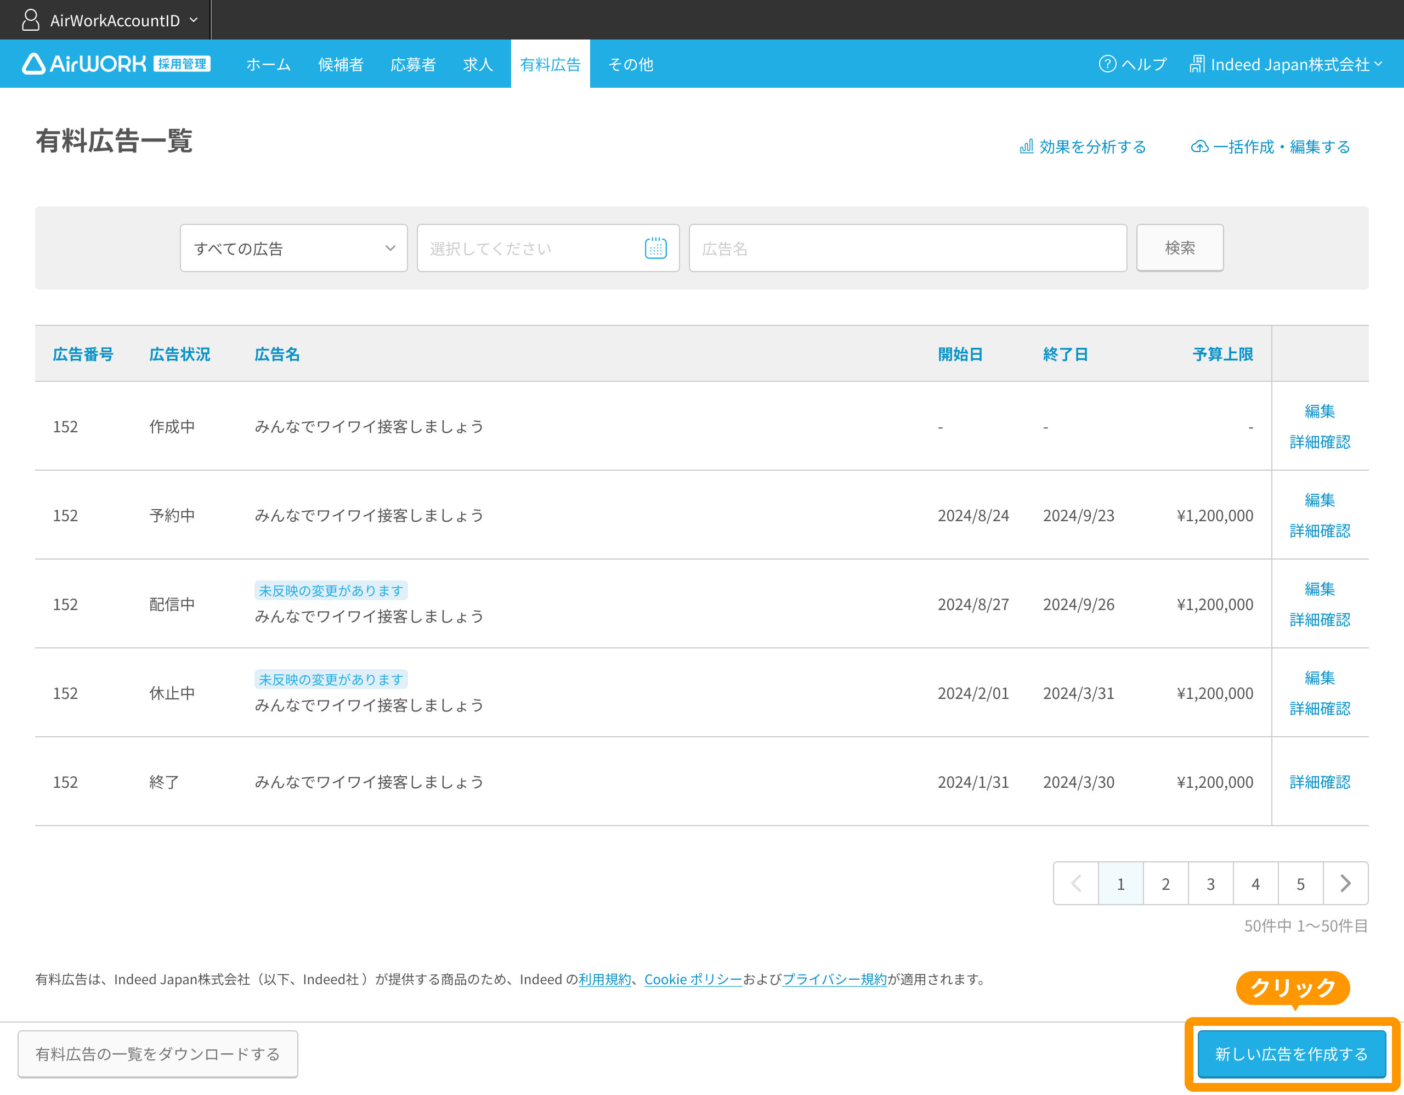Sort by 広告番号 column header
1404x1095 pixels.
(83, 354)
